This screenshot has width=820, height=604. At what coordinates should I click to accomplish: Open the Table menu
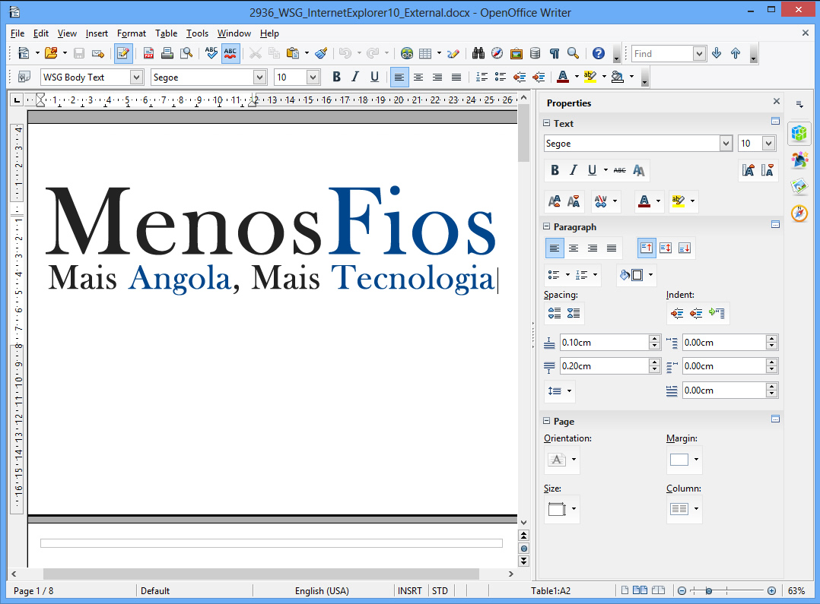click(167, 33)
